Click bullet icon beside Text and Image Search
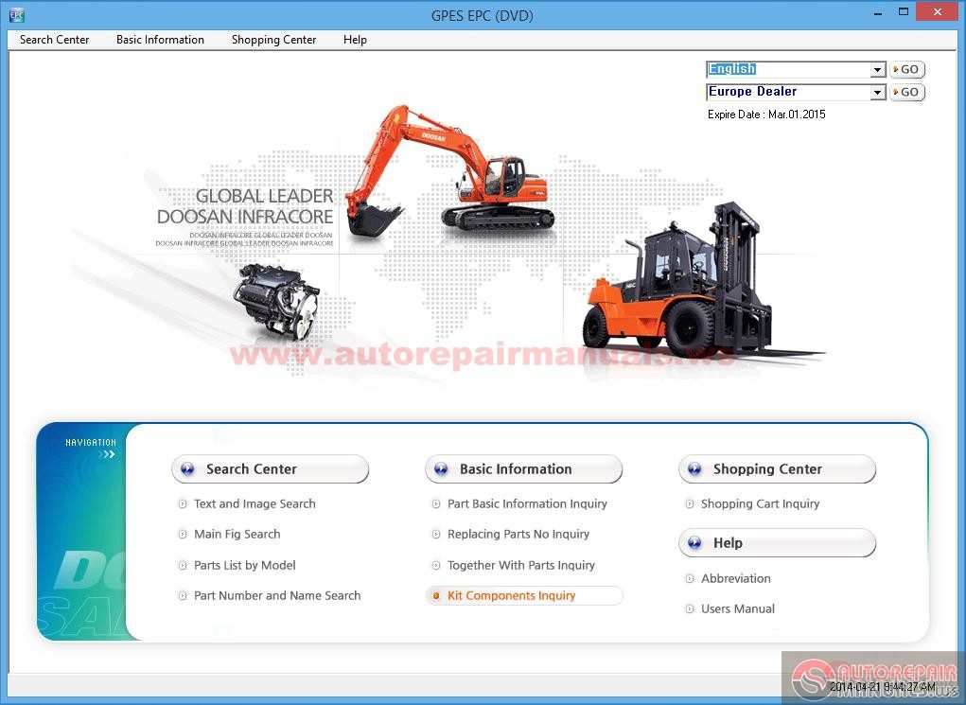The width and height of the screenshot is (966, 705). point(183,504)
